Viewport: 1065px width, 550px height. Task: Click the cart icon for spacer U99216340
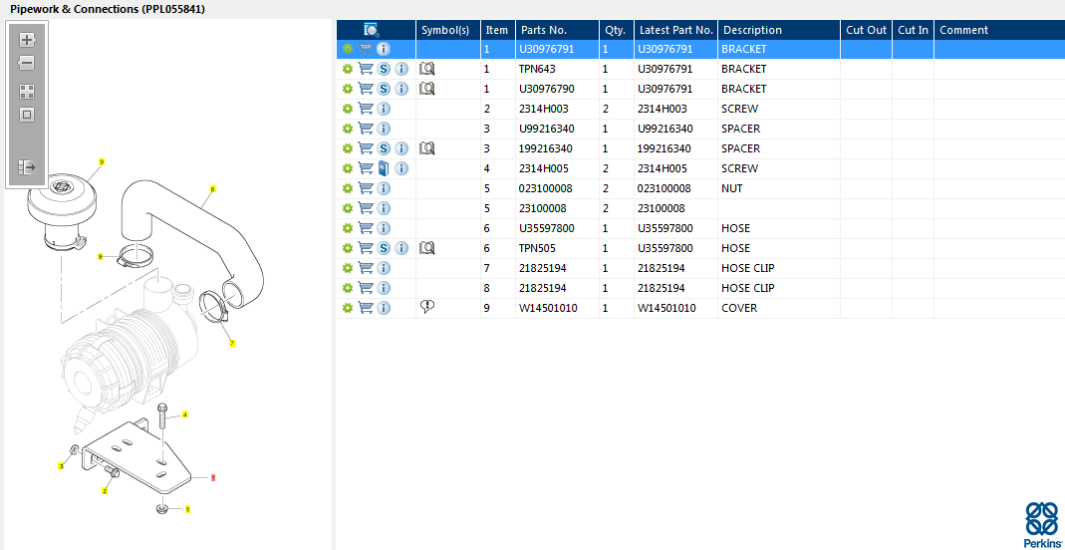point(366,129)
